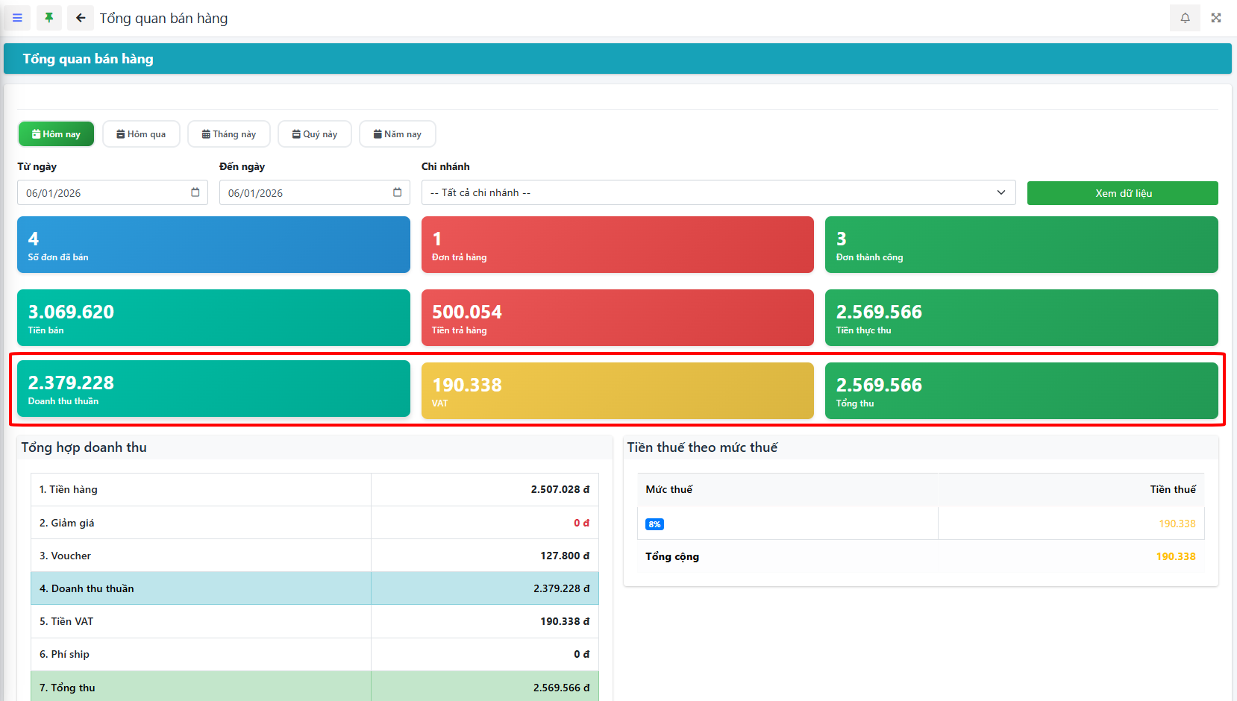Choose the Quý này period
1237x701 pixels.
pyautogui.click(x=314, y=134)
